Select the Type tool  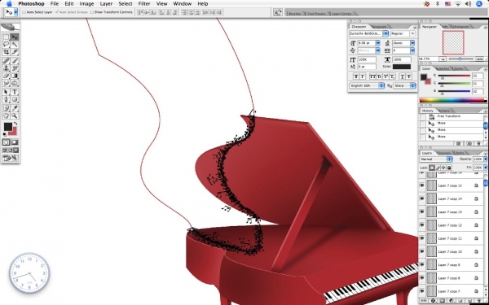(15, 92)
